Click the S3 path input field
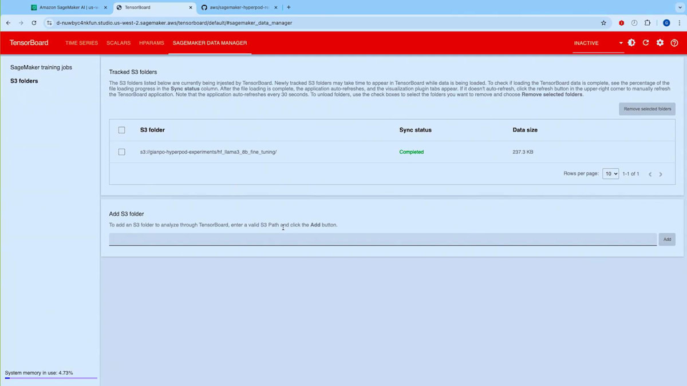This screenshot has width=687, height=386. pyautogui.click(x=382, y=240)
